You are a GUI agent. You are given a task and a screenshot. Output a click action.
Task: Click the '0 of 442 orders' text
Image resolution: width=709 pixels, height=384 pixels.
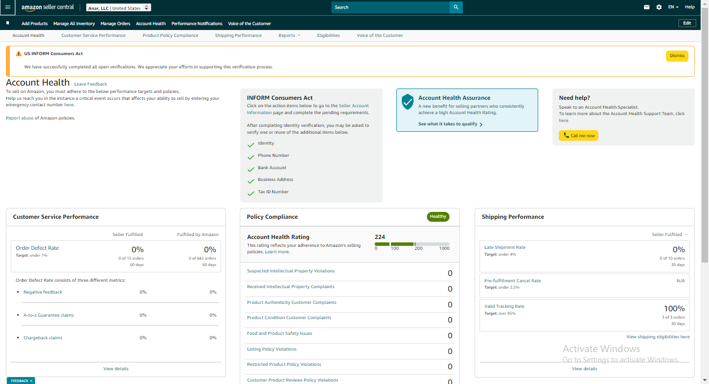coord(202,258)
